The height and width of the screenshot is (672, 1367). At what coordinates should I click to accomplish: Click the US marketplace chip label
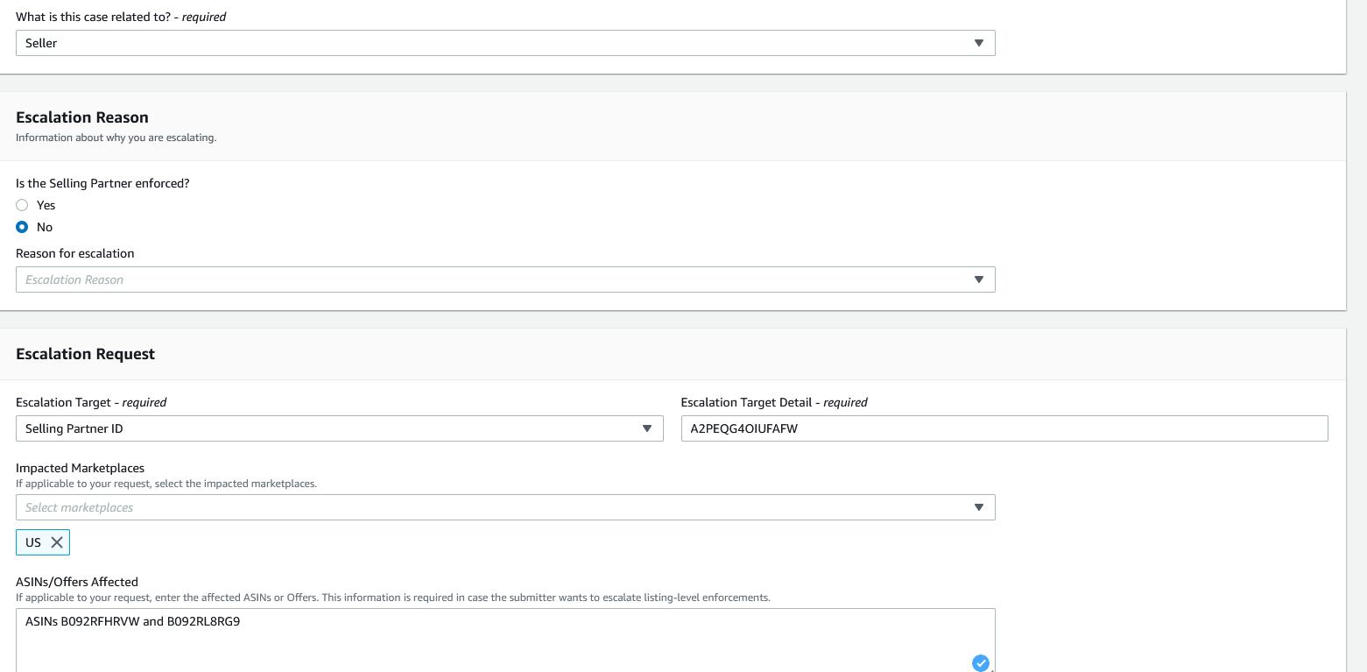[x=33, y=542]
